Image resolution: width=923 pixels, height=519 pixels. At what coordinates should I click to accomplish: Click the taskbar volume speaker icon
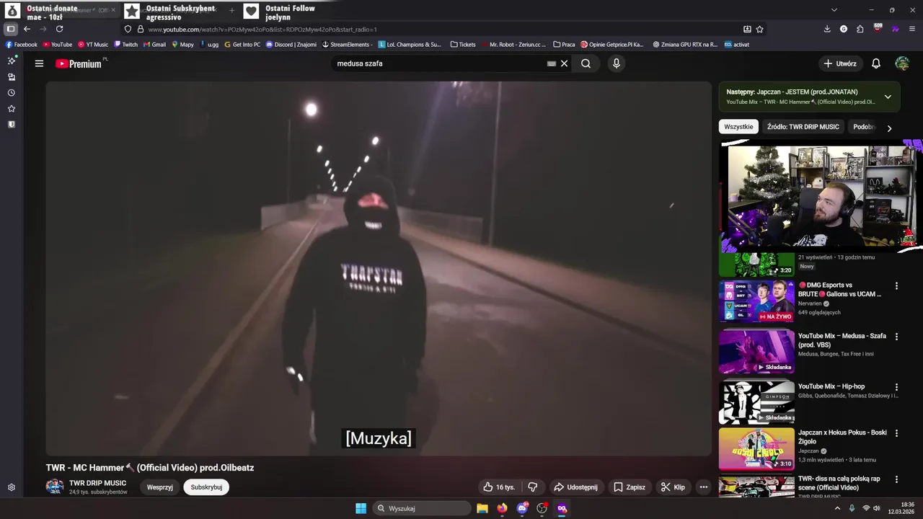tap(877, 508)
